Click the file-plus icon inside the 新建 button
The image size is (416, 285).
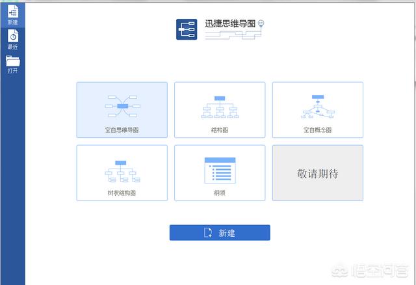coord(208,233)
